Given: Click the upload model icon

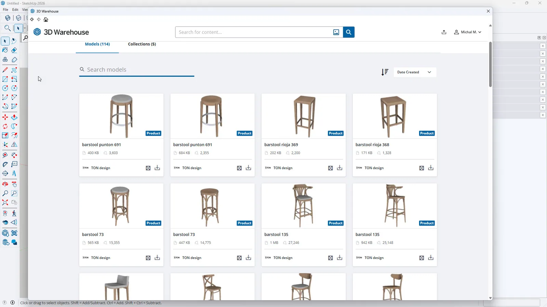Looking at the screenshot, I should point(444,32).
